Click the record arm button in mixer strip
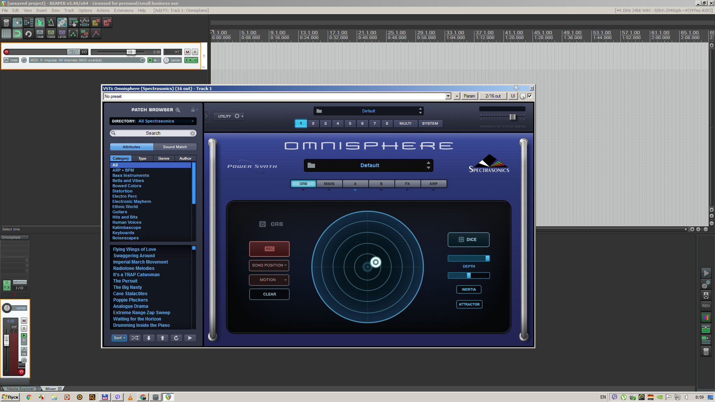The image size is (715, 402). point(22,372)
